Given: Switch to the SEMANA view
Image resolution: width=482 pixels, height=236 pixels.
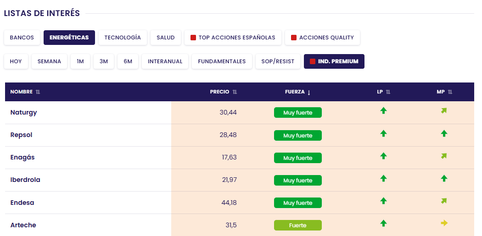Looking at the screenshot, I should pyautogui.click(x=49, y=61).
